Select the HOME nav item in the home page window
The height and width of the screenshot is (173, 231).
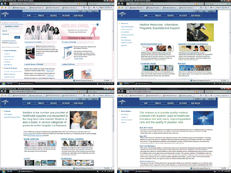coord(29,16)
